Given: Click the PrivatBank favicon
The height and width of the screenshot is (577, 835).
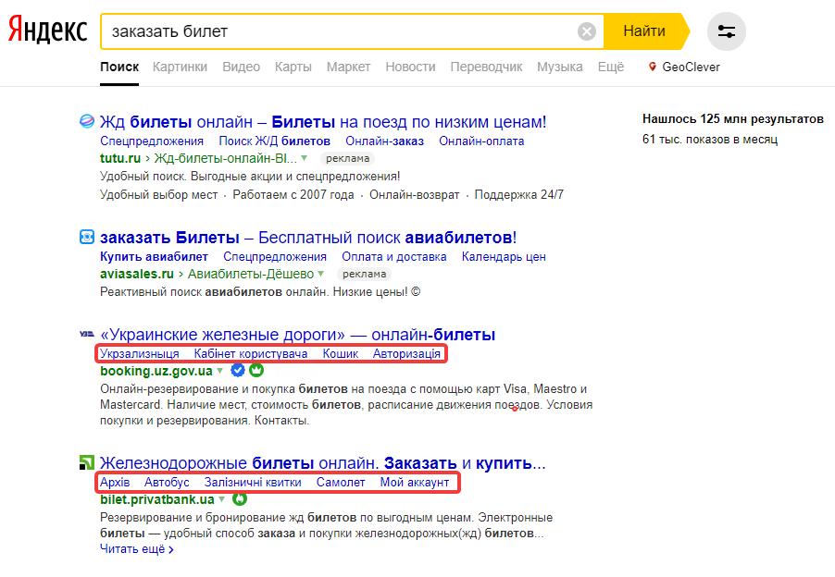Looking at the screenshot, I should [x=86, y=462].
